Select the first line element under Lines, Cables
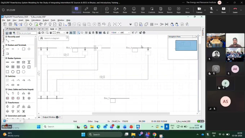The width and height of the screenshot is (245, 138). 7,93
